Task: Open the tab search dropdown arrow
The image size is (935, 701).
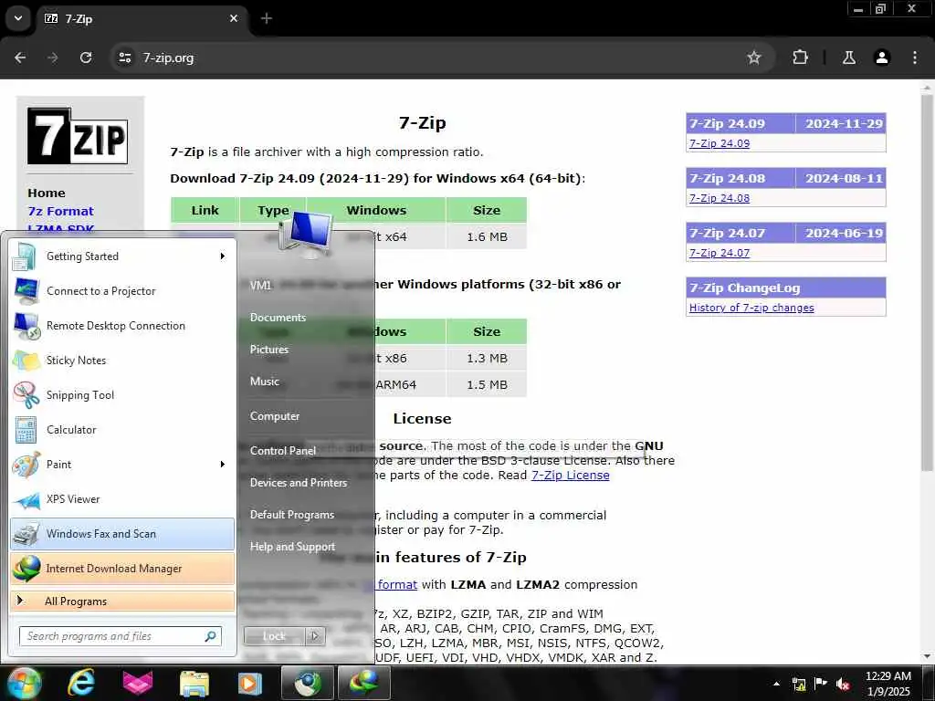Action: click(18, 18)
